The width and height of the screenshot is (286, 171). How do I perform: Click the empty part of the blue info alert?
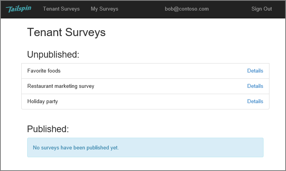click(x=191, y=147)
